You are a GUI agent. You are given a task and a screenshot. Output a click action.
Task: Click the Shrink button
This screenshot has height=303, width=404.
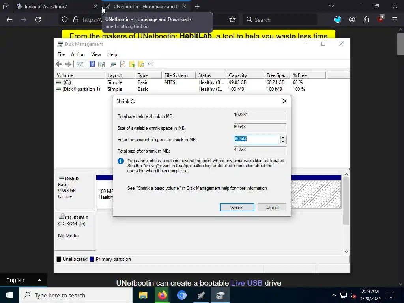click(x=237, y=208)
